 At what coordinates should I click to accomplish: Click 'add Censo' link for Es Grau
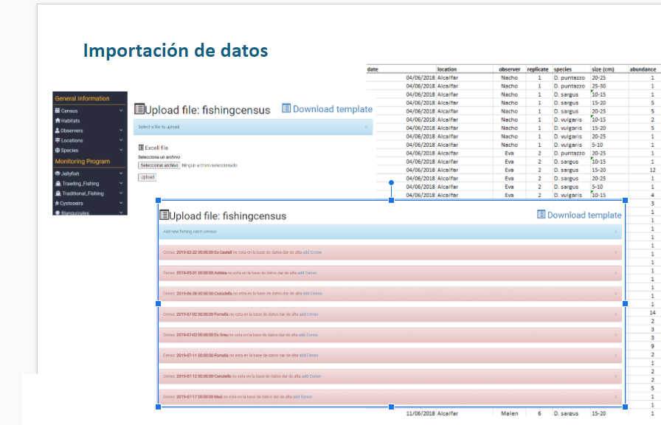[x=308, y=335]
